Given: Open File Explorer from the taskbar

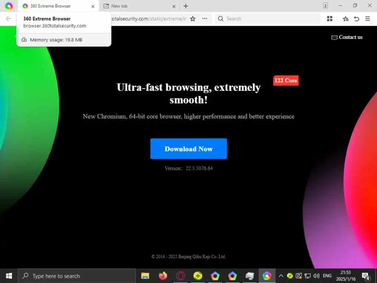Looking at the screenshot, I should point(145,276).
